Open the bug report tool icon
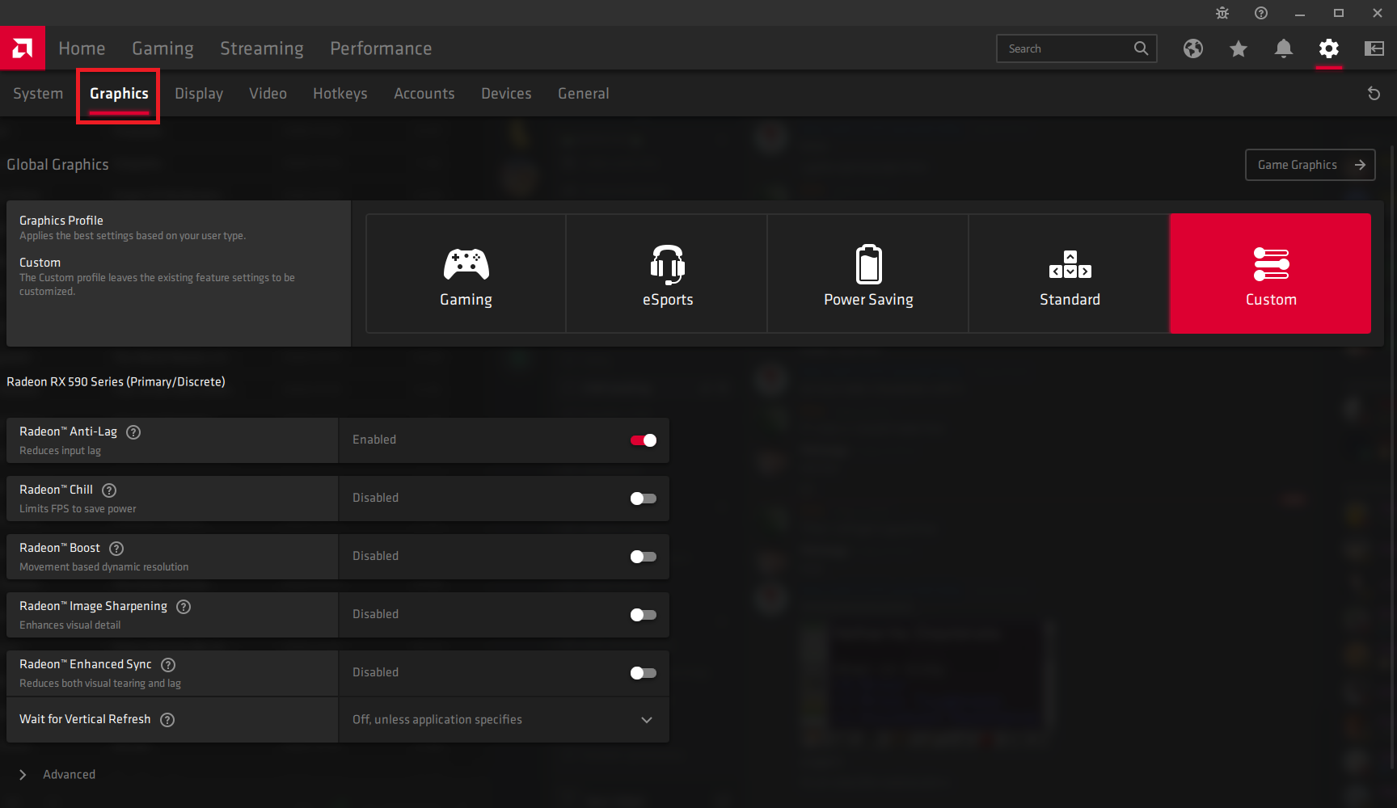1397x808 pixels. pos(1222,13)
